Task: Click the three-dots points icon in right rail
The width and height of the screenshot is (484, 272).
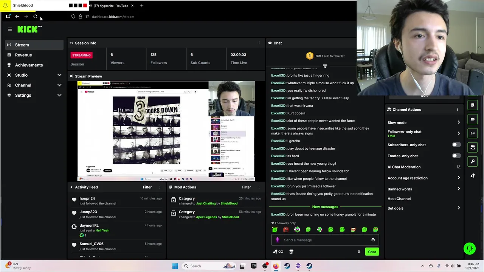Action: pos(472,176)
